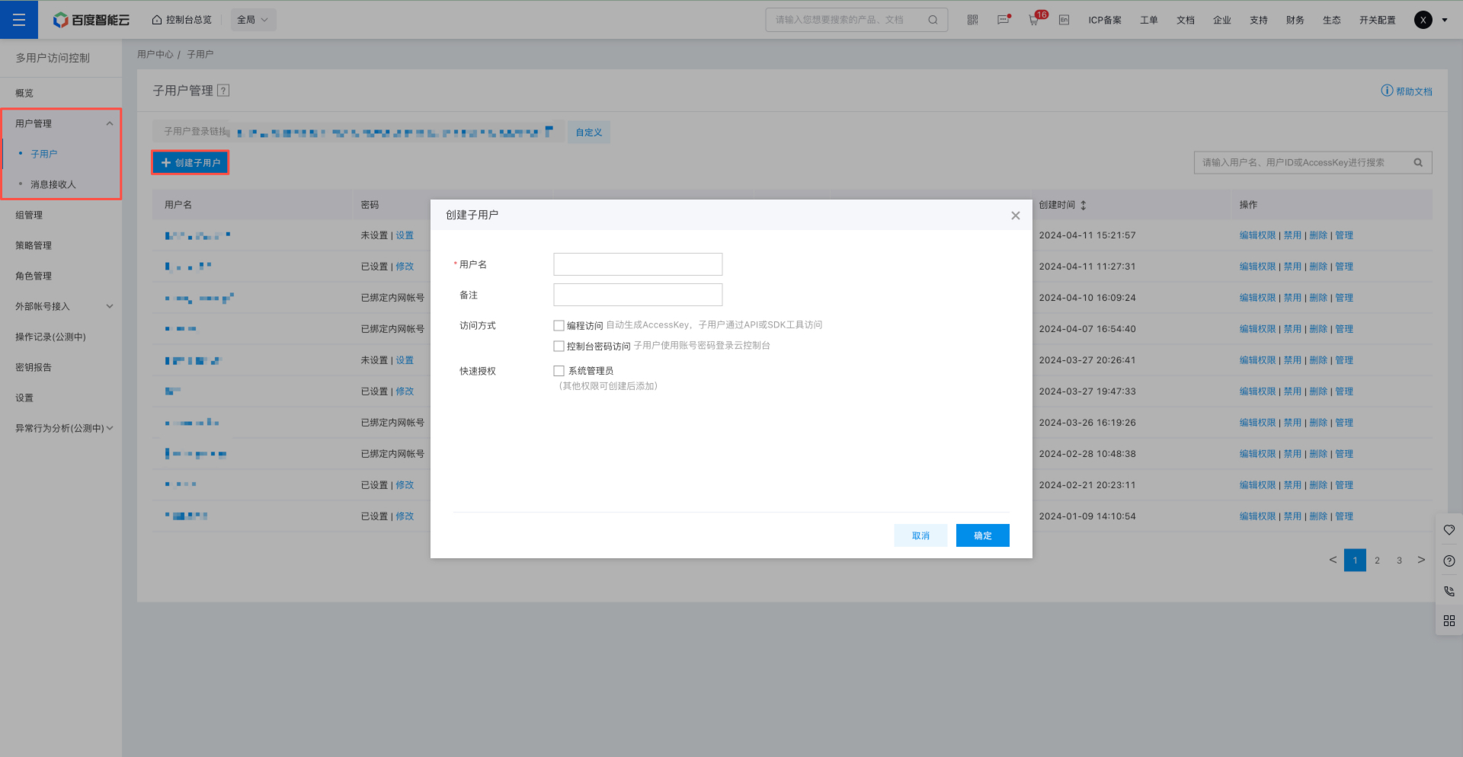The image size is (1463, 757).
Task: Focus the 用户名 input field
Action: (638, 264)
